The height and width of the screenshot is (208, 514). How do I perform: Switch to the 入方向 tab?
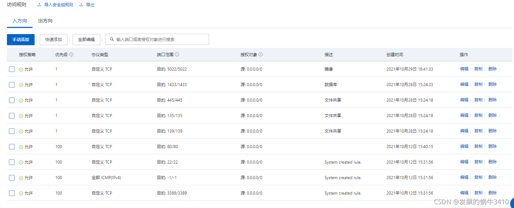(x=20, y=21)
